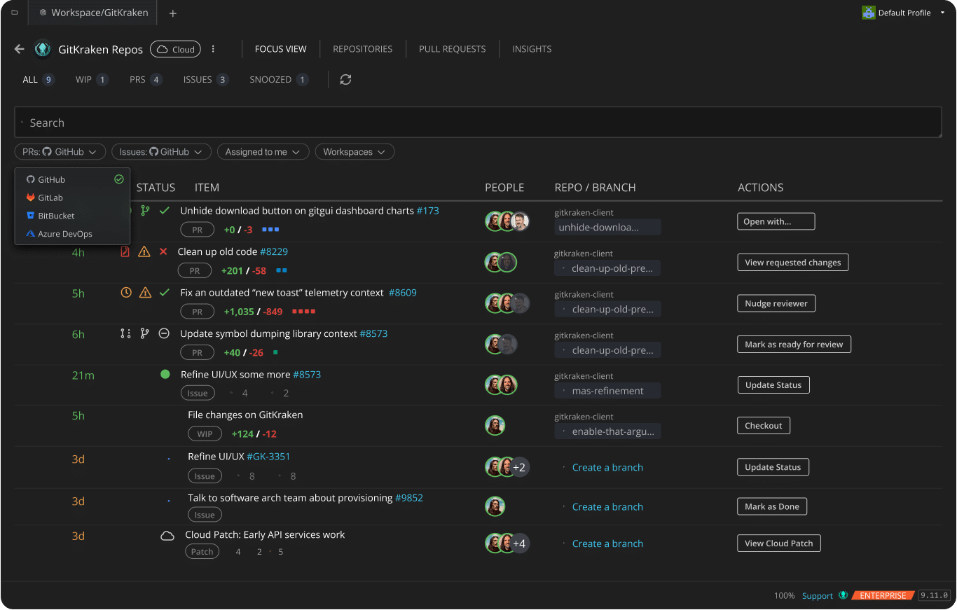
Task: Click Mark as ready for review button
Action: (x=794, y=345)
